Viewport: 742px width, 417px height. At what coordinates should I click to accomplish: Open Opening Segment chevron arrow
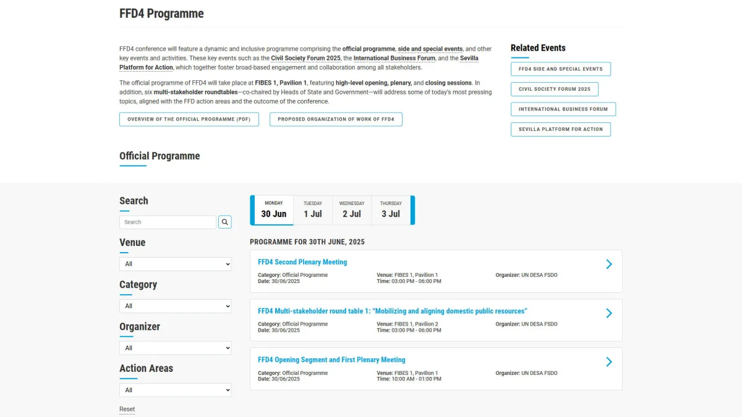pos(609,362)
